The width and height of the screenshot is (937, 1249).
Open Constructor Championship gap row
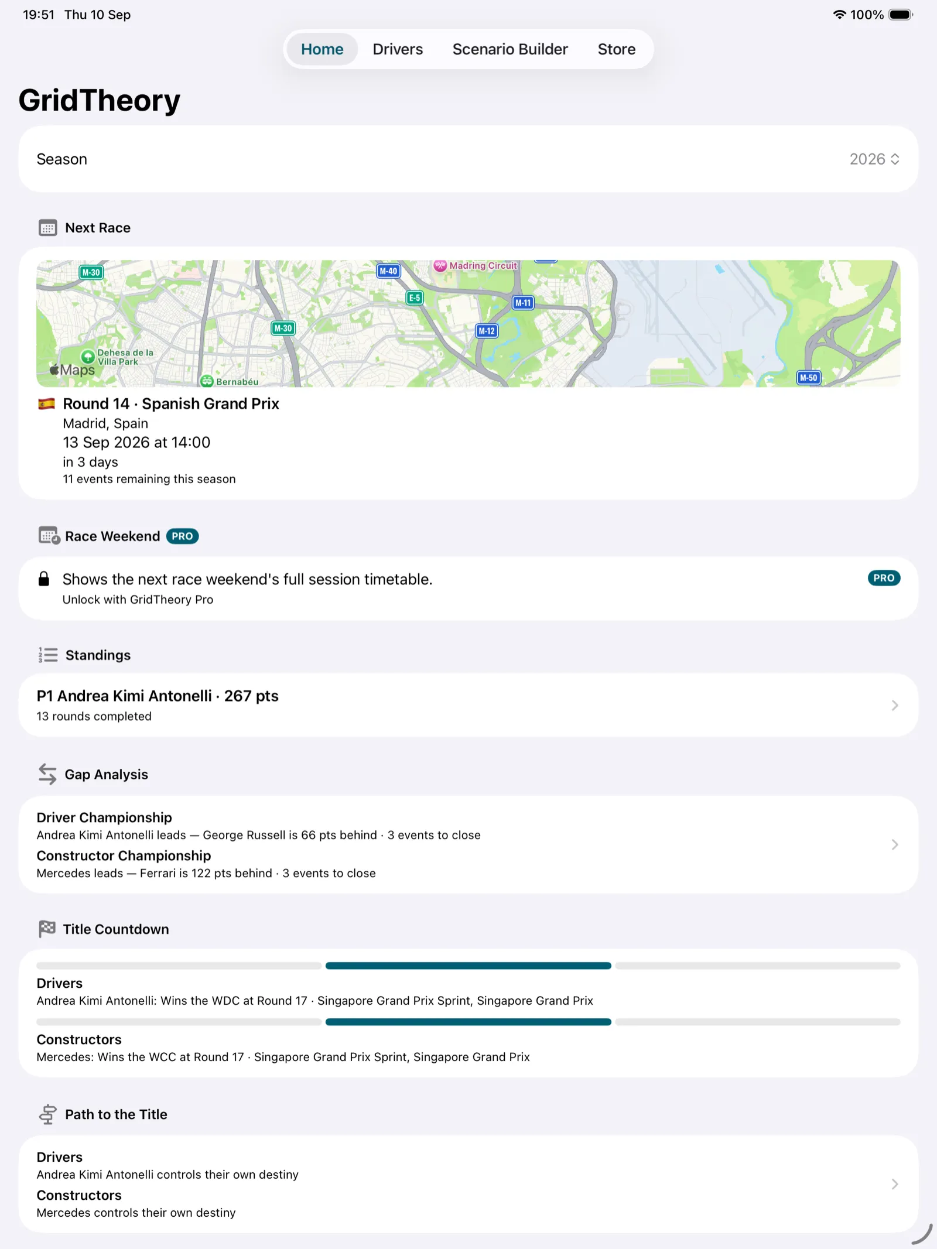pyautogui.click(x=206, y=864)
